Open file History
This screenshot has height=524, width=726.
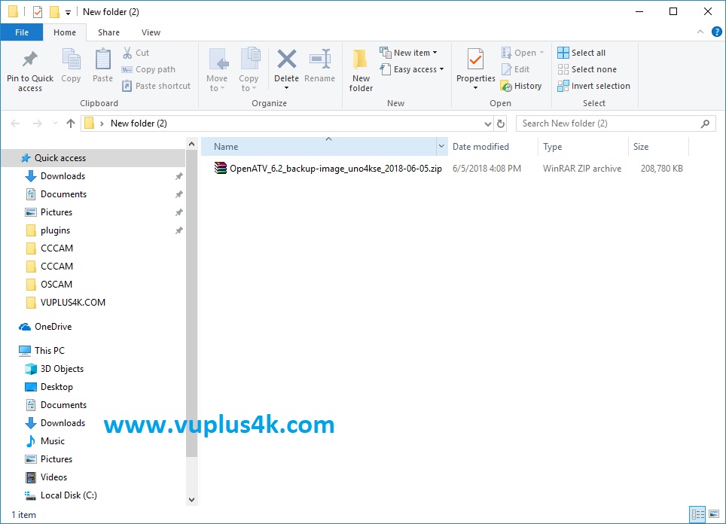pos(521,86)
